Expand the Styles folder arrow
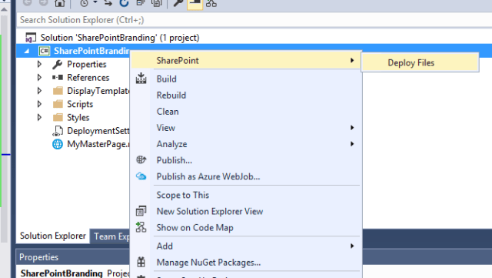 (x=39, y=117)
